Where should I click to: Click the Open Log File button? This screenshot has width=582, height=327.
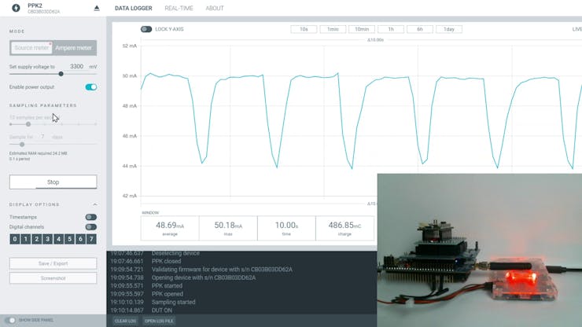[x=159, y=321]
